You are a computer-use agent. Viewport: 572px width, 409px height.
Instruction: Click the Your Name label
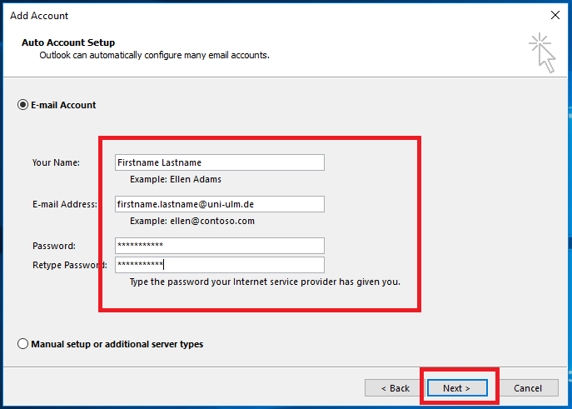[56, 162]
